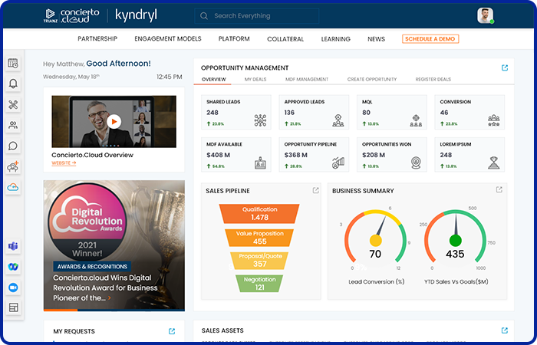Open the Partnership menu
This screenshot has width=537, height=345.
97,38
